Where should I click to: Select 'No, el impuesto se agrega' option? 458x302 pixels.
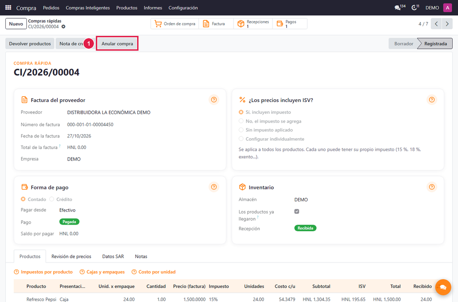click(241, 121)
